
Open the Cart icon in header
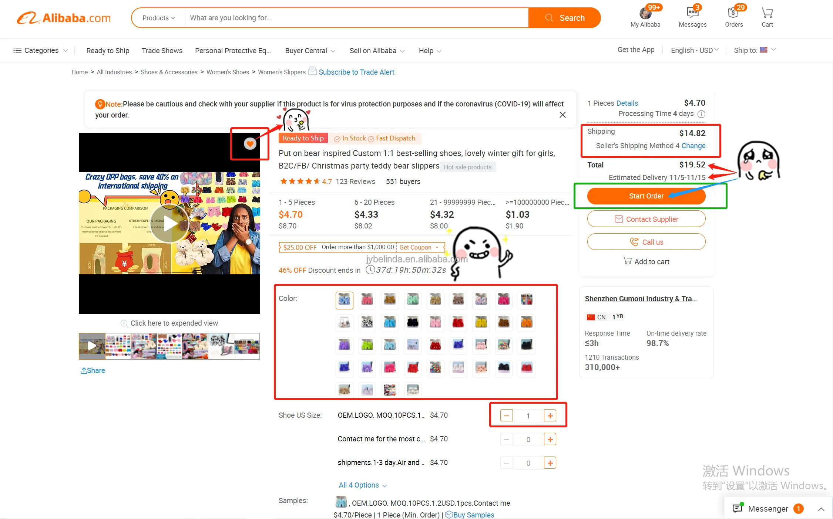click(x=767, y=17)
